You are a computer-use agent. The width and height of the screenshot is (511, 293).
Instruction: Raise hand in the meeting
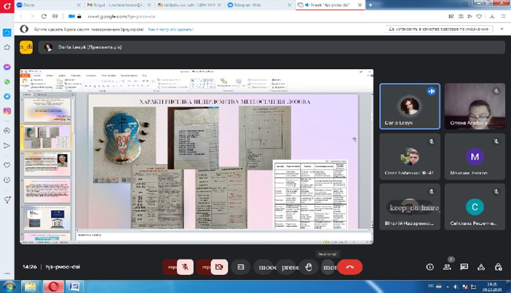[309, 267]
